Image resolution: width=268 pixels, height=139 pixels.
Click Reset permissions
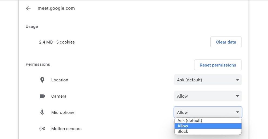218,65
